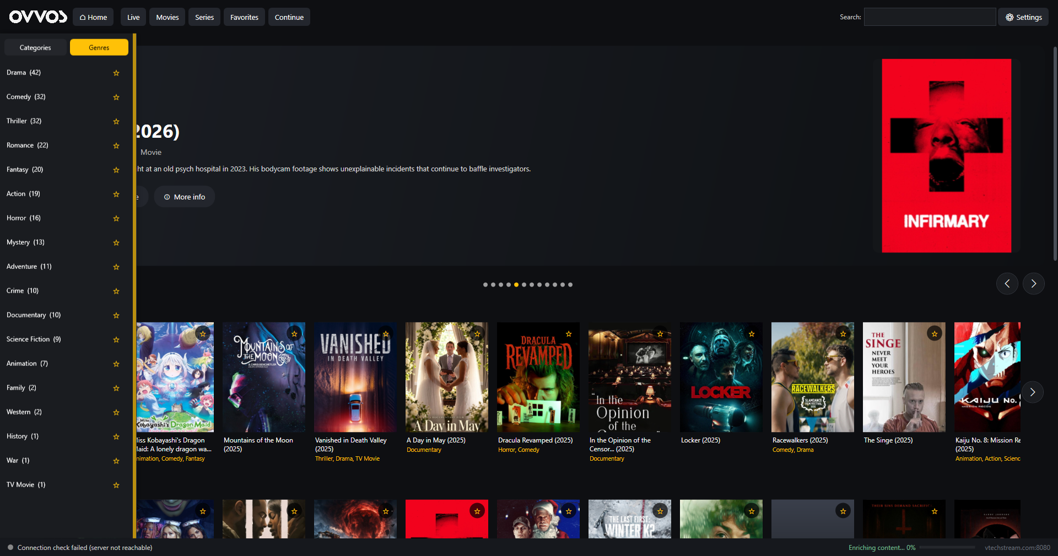Click More info on featured movie

(185, 197)
